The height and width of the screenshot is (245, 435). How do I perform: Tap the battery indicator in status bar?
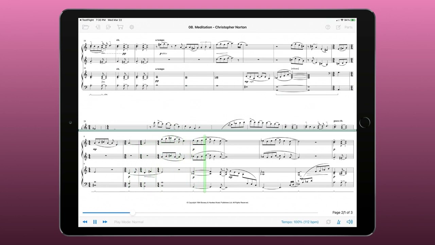pos(353,20)
